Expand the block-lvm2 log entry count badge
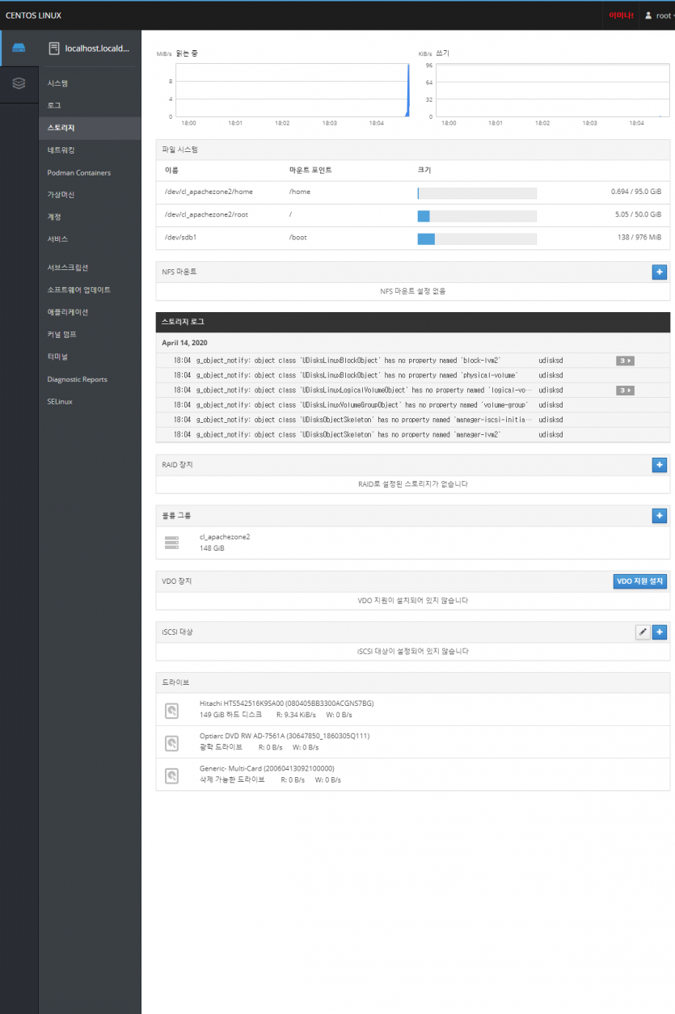The height and width of the screenshot is (1014, 675). [624, 361]
